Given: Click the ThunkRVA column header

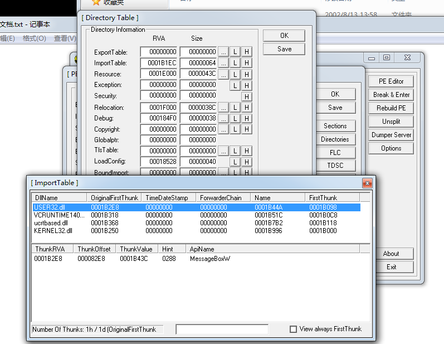Looking at the screenshot, I should pos(52,249).
